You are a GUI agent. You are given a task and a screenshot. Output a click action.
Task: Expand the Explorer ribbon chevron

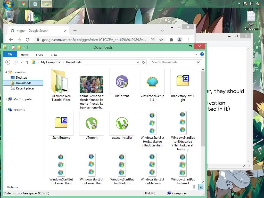pos(196,54)
